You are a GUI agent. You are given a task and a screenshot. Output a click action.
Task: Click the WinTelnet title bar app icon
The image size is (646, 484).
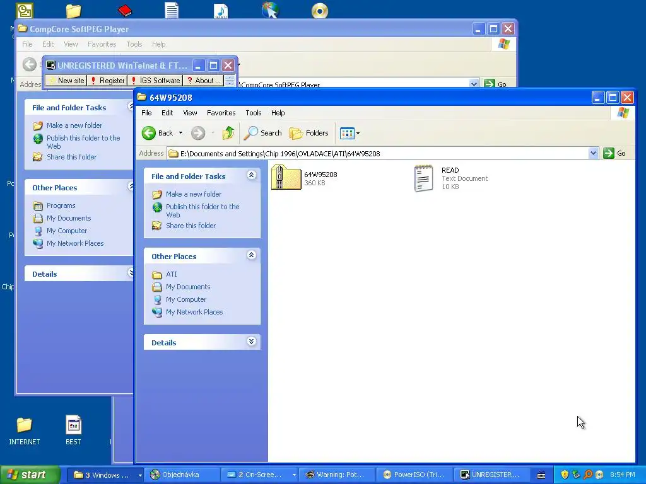[50, 65]
